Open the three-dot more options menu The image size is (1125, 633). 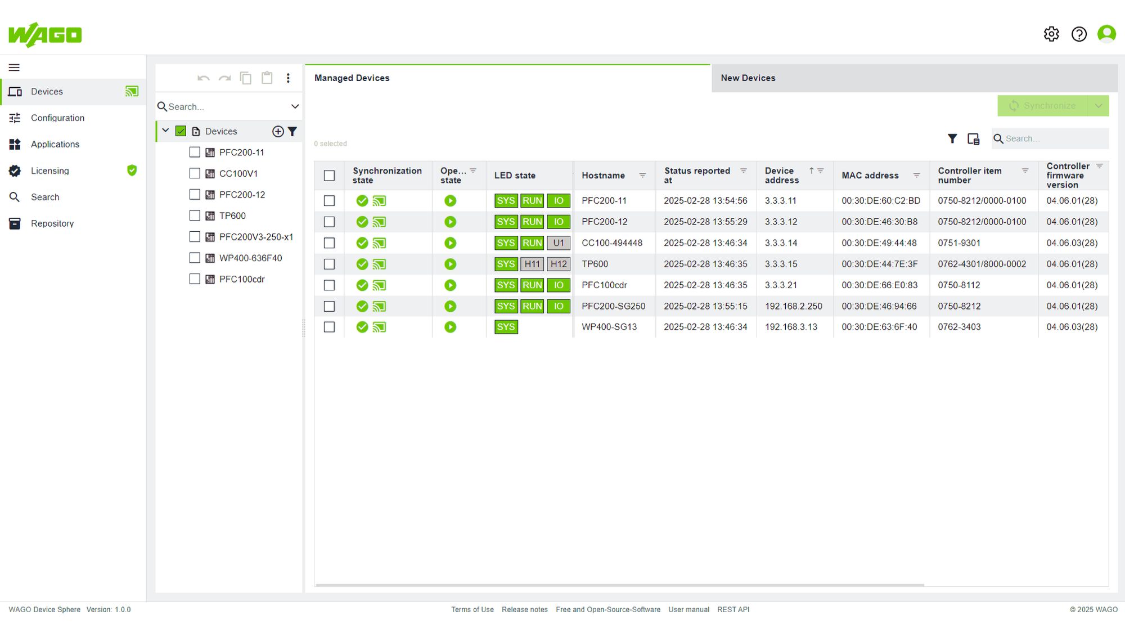click(288, 78)
